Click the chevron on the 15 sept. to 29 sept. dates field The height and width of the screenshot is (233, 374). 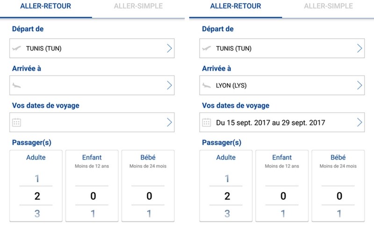360,123
